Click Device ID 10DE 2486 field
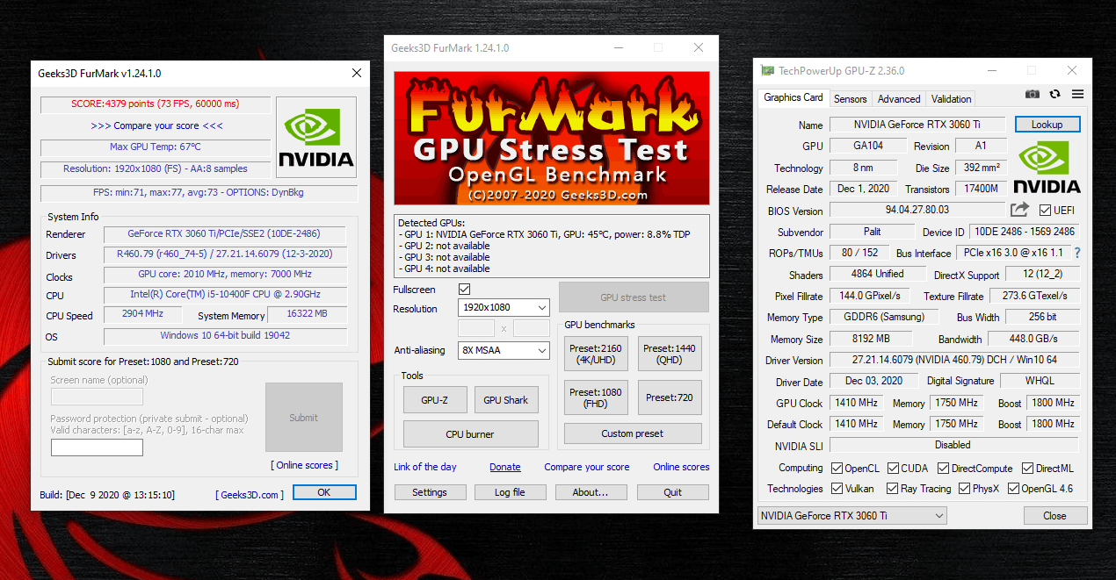Screen dimensions: 1116x580 (x=1025, y=232)
